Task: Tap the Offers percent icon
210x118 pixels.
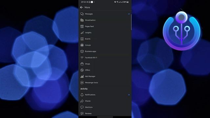Action: 82,70
